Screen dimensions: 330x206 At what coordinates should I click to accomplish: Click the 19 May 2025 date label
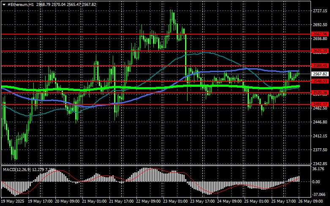point(13,201)
